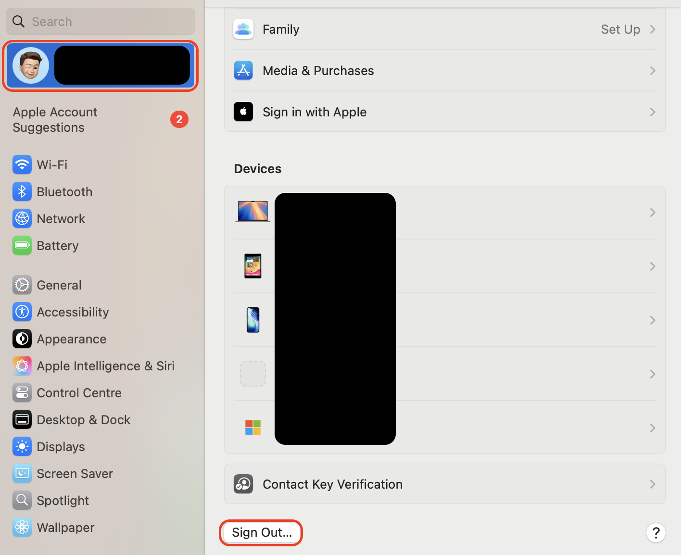Open Family Set Up
The height and width of the screenshot is (555, 681).
620,29
